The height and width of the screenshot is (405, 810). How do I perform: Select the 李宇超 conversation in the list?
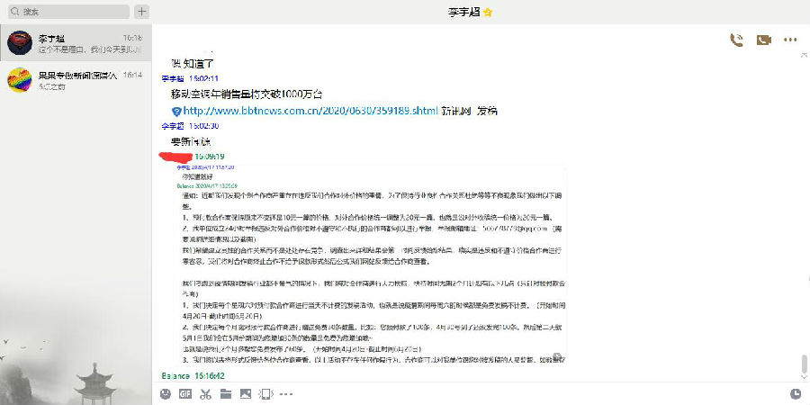click(x=76, y=42)
